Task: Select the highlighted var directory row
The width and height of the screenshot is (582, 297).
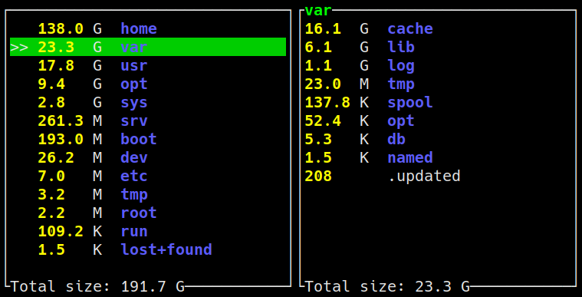Action: coord(148,47)
